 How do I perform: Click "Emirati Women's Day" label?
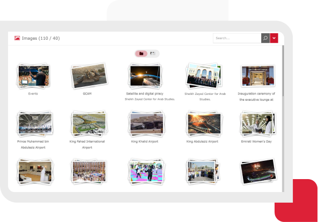point(256,142)
